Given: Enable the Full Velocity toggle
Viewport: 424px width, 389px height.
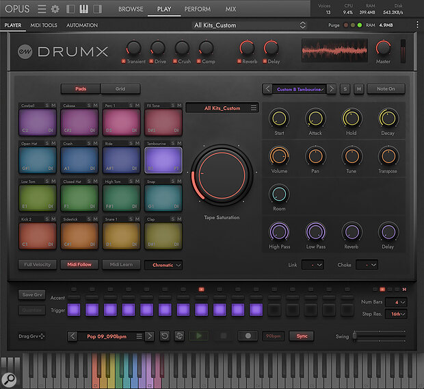Looking at the screenshot, I should tap(38, 264).
